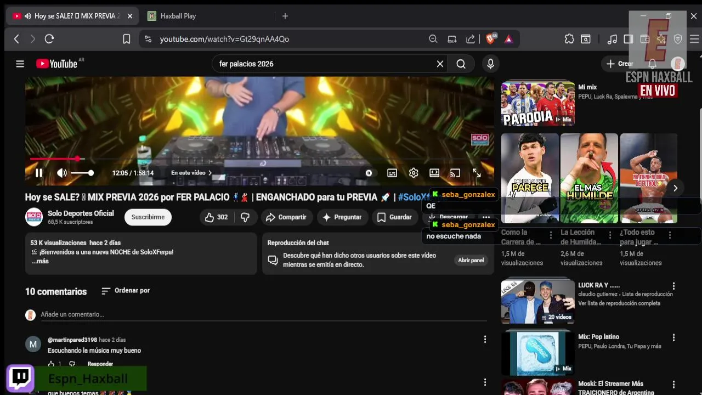Show next shorts with the right arrow
702x395 pixels.
(x=675, y=188)
